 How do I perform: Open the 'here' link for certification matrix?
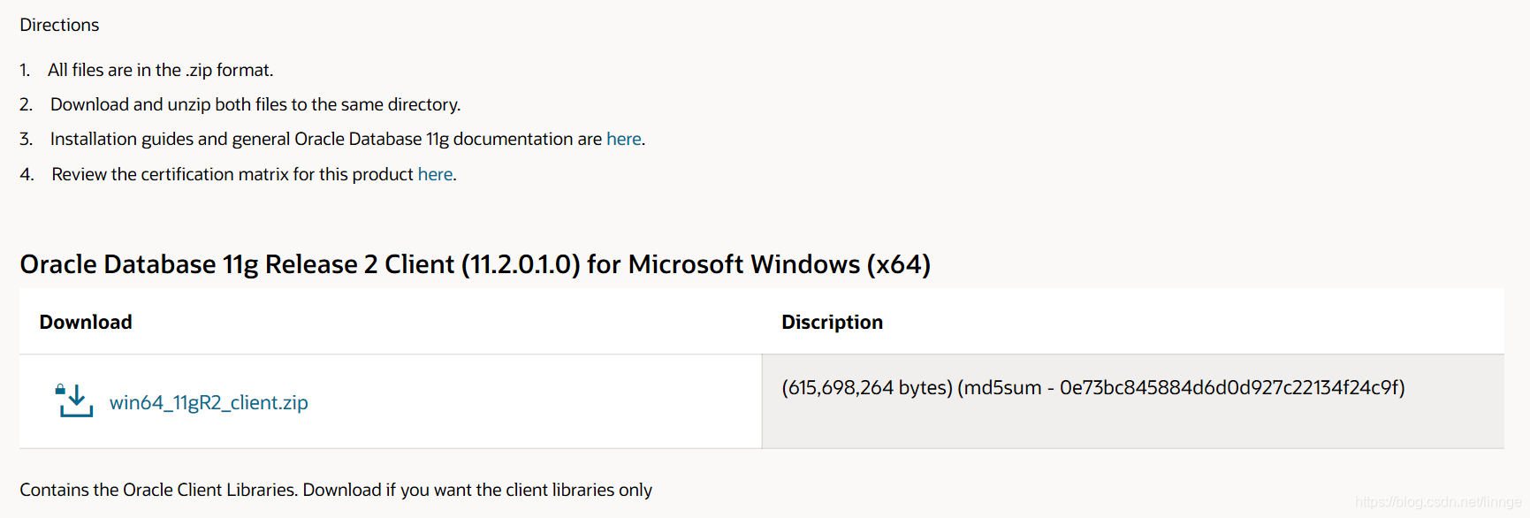coord(435,174)
